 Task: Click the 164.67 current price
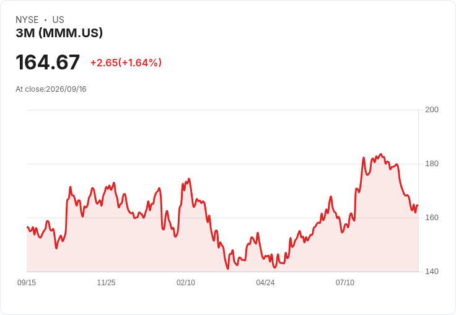coord(48,62)
